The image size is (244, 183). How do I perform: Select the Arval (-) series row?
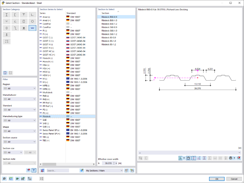67,17
